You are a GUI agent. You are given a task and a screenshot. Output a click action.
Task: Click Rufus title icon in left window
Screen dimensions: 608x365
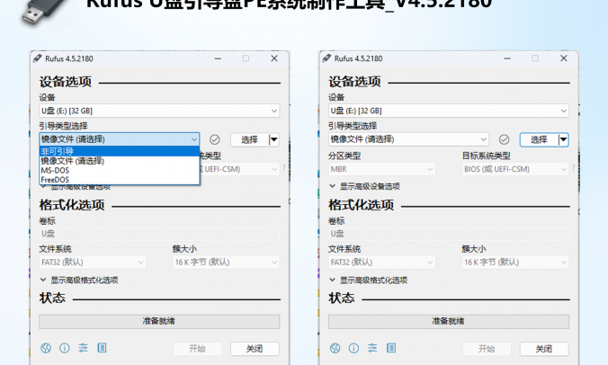pos(37,58)
